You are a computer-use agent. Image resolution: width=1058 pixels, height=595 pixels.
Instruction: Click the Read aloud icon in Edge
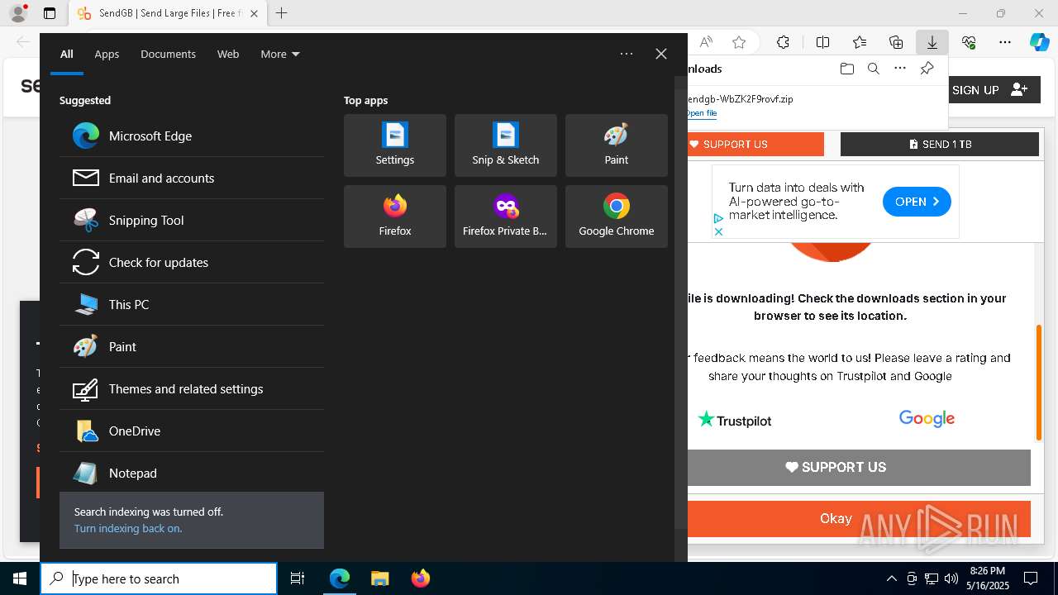point(706,41)
